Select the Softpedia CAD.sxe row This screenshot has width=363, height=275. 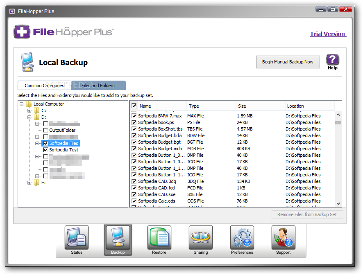[232, 194]
